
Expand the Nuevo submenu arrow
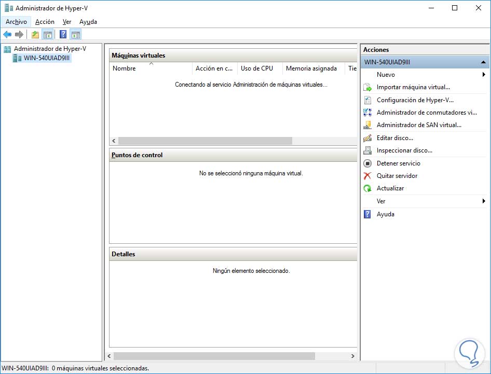tap(484, 75)
